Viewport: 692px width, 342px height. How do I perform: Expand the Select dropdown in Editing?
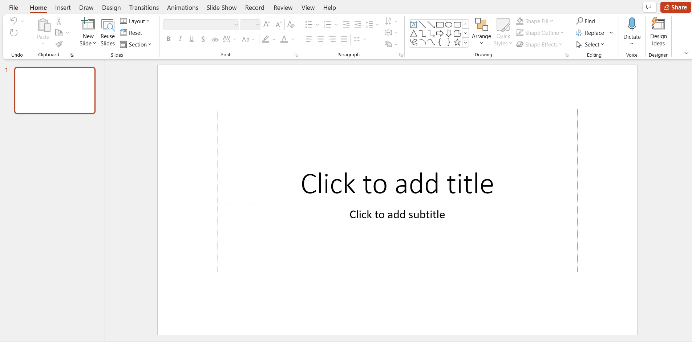pos(590,45)
